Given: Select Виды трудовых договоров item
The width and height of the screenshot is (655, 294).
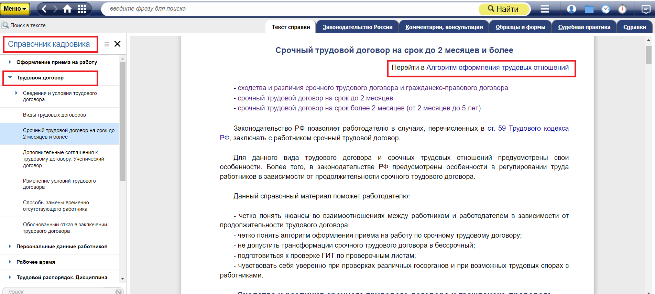Looking at the screenshot, I should pos(59,115).
